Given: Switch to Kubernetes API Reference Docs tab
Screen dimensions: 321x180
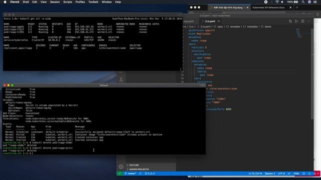Looking at the screenshot, I should click(x=268, y=7).
